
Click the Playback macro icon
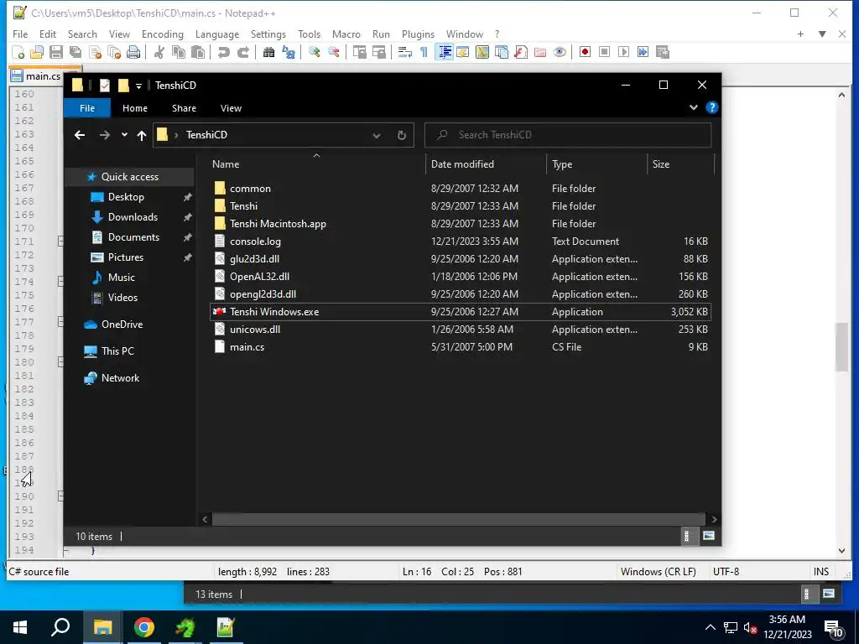(x=623, y=52)
